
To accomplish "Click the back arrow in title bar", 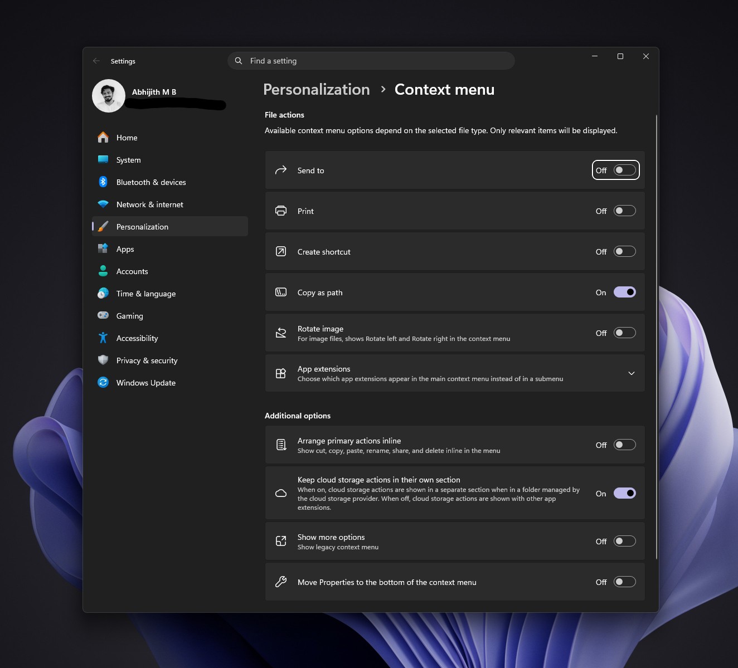I will coord(96,61).
